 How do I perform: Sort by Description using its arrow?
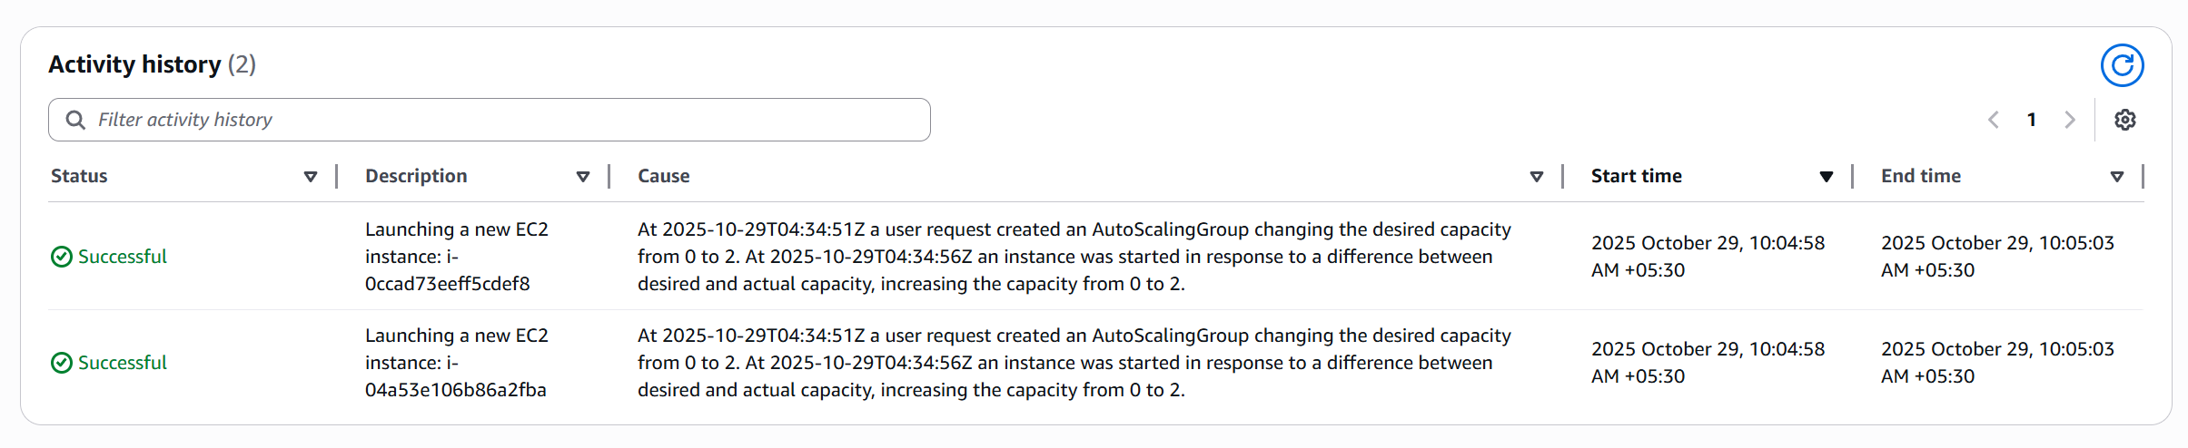click(583, 177)
